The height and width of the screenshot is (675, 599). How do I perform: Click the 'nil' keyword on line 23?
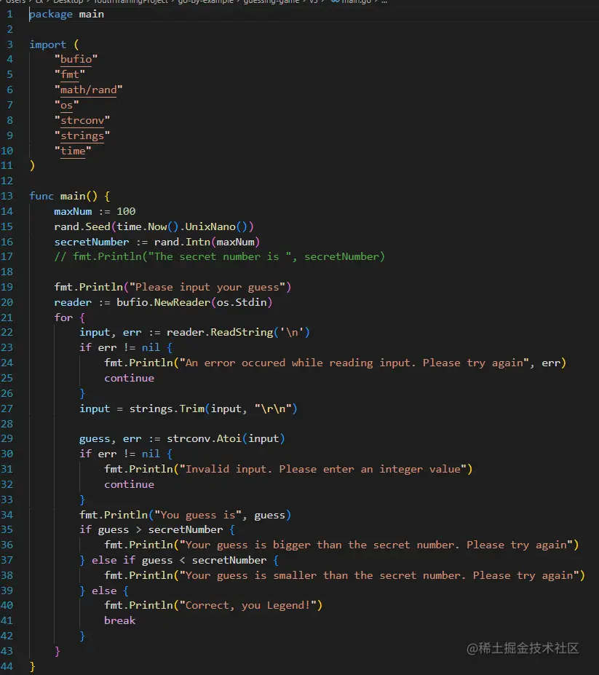[151, 347]
